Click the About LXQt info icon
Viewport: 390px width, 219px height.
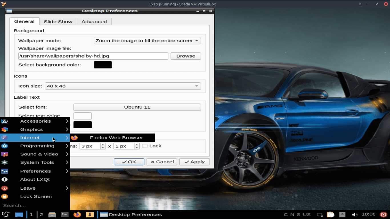[x=5, y=179]
